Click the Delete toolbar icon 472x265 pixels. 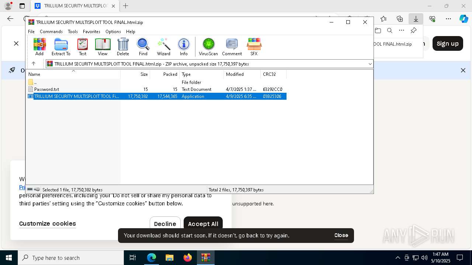[123, 47]
